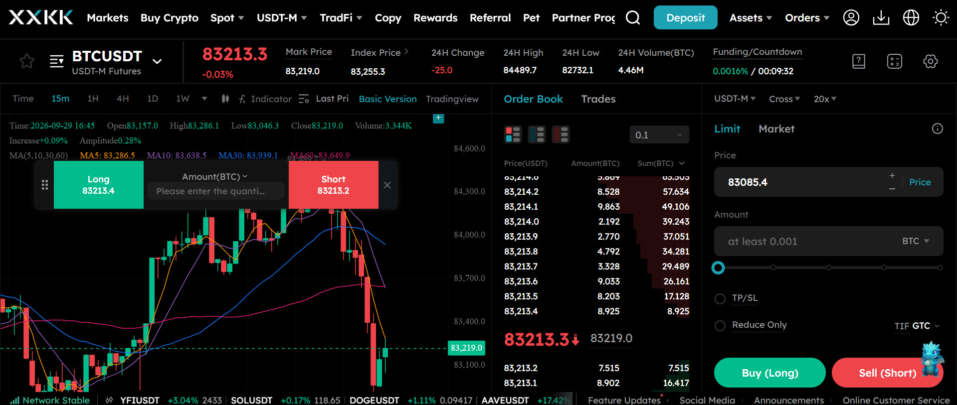Click the candlestick chart type icon
Viewport: 957px width, 405px height.
(x=225, y=99)
